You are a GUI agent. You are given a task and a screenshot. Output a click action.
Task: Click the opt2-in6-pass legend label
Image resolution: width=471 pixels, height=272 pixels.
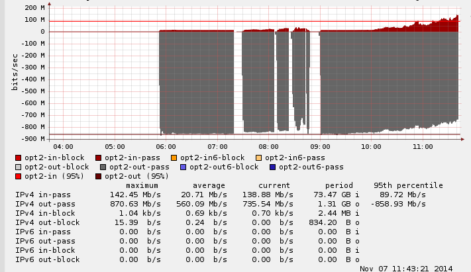coord(295,158)
